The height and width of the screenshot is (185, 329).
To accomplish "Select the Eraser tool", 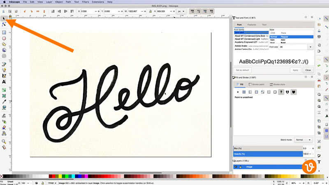I will [4, 127].
